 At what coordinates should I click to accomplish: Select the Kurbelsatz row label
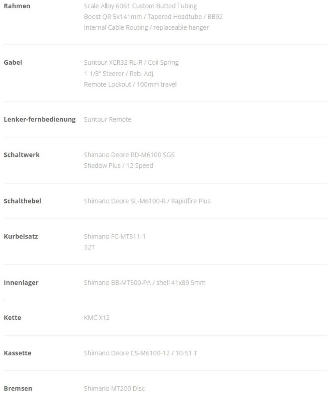click(21, 236)
